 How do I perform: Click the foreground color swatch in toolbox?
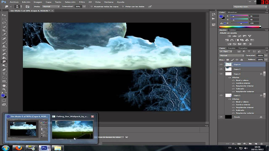point(3,96)
